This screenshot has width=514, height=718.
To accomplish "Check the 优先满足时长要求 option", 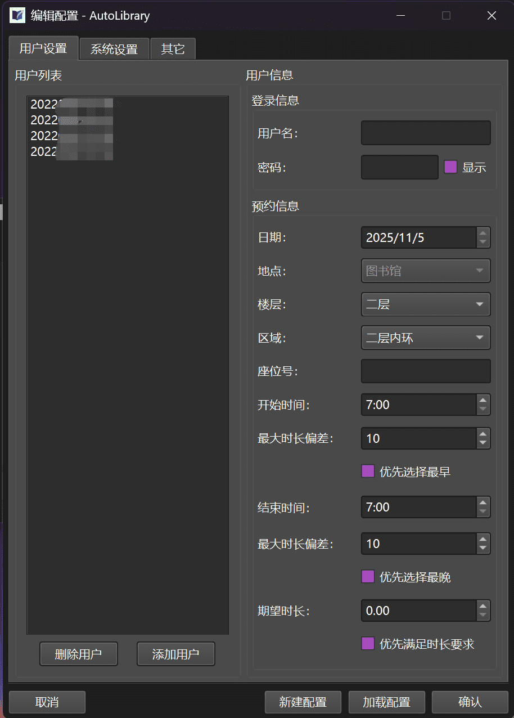I will (368, 644).
